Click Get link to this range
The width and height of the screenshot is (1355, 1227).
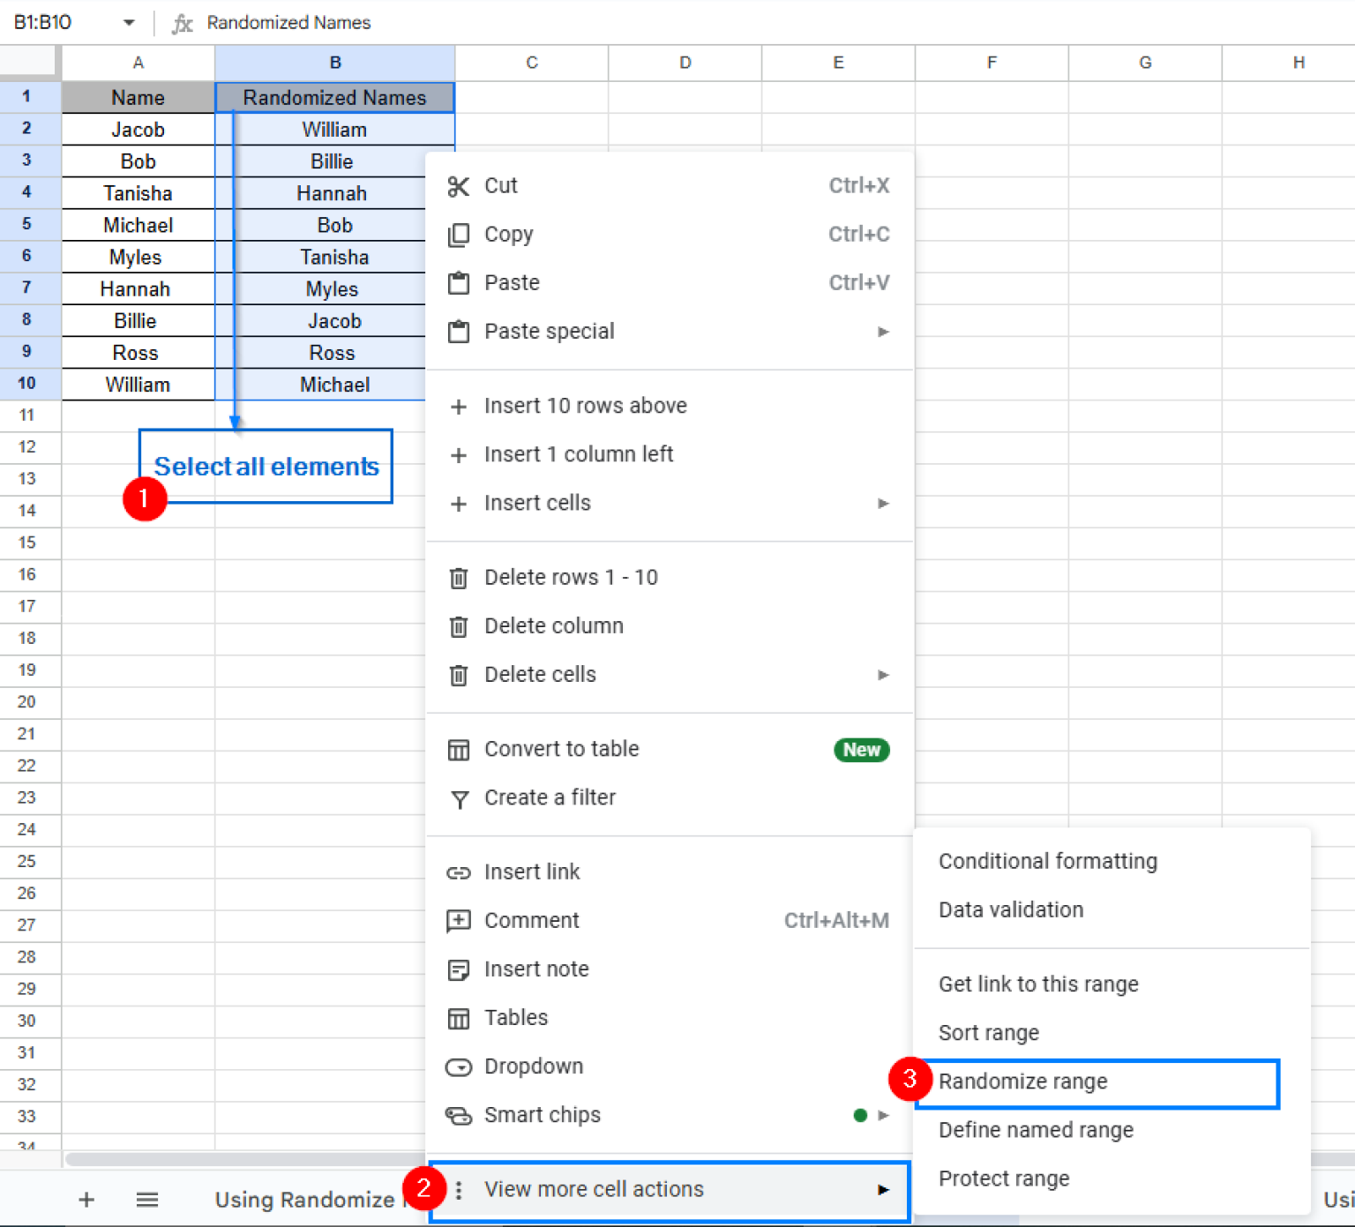click(x=1038, y=984)
